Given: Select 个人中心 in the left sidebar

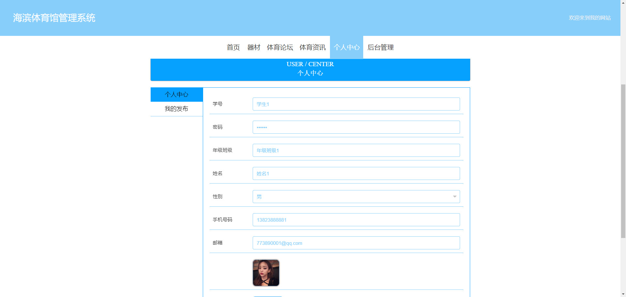Looking at the screenshot, I should [176, 95].
